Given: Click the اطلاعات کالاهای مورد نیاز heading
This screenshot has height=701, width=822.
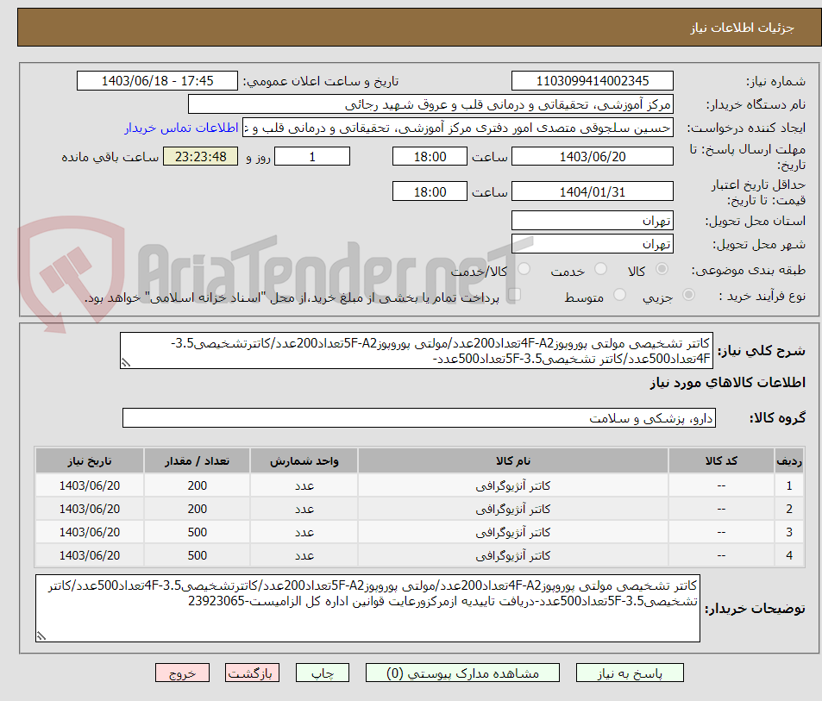Looking at the screenshot, I should 728,383.
